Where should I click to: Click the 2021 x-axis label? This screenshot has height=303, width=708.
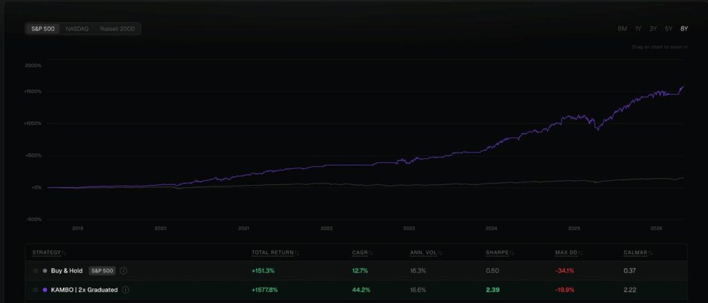pos(244,228)
